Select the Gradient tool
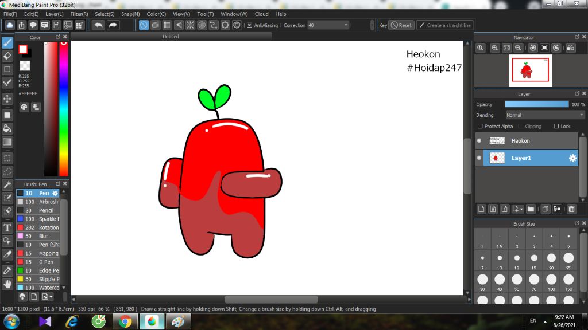Viewport: 588px width, 330px height. [x=7, y=142]
